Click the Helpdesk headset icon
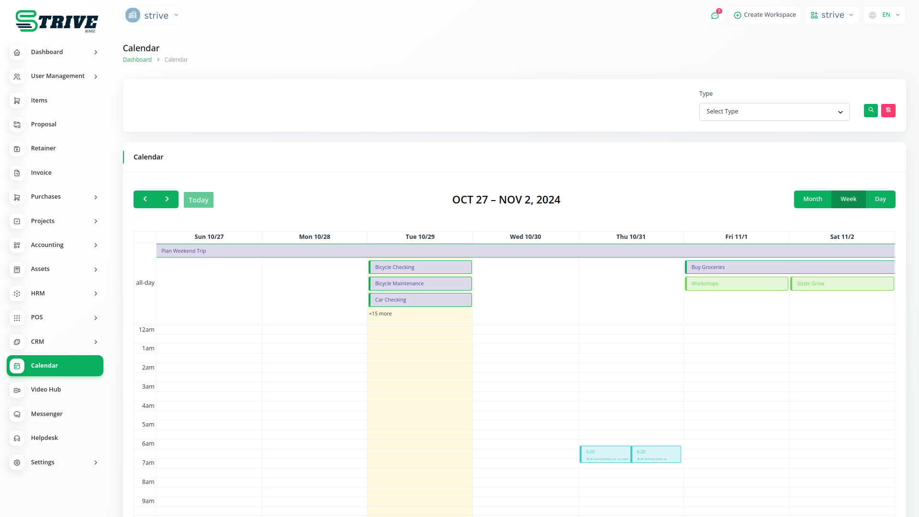 (x=17, y=438)
